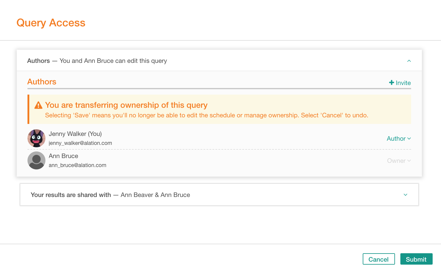Viewport: 441px width, 270px height.
Task: Open Ann Bruce's Owner role dropdown
Action: click(399, 161)
